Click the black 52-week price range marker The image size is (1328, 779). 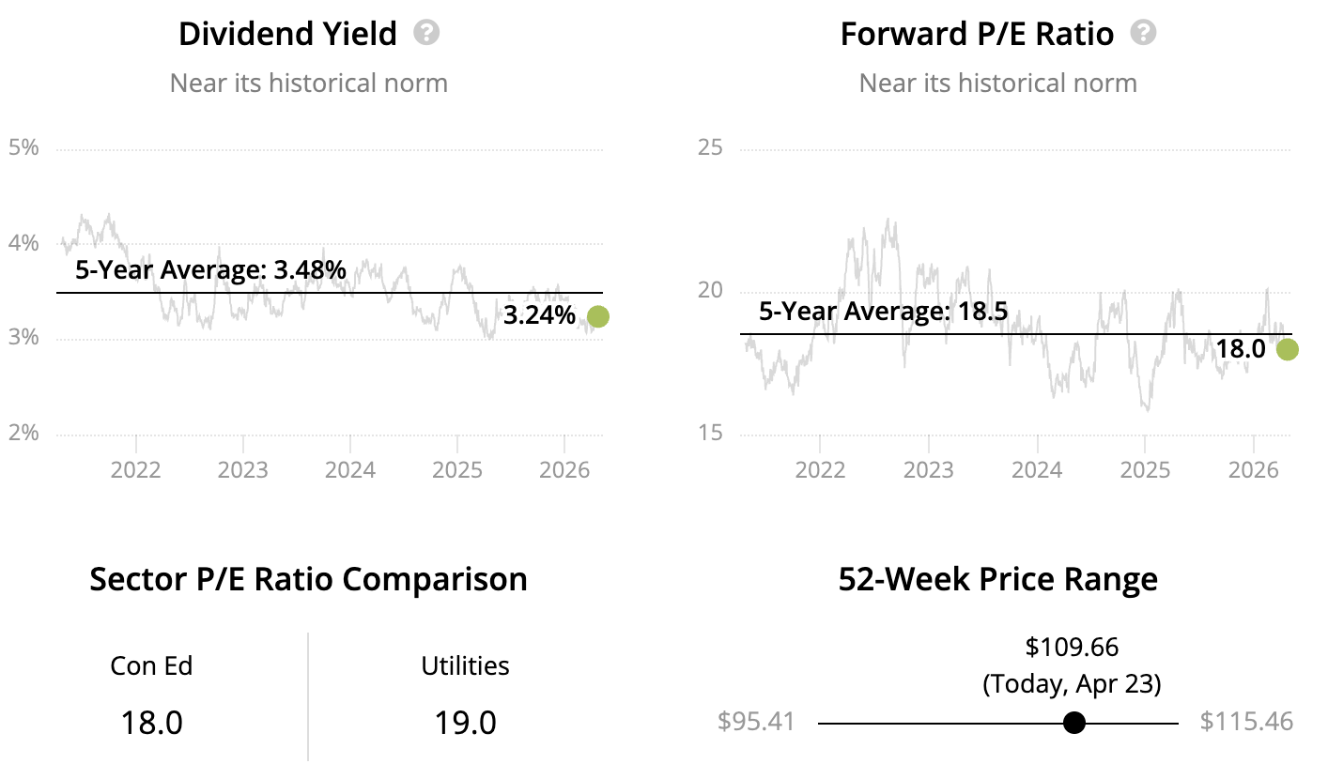point(1073,723)
